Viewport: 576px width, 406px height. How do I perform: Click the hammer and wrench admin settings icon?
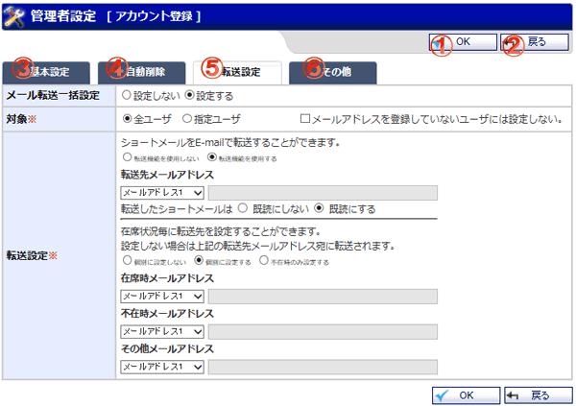[13, 16]
